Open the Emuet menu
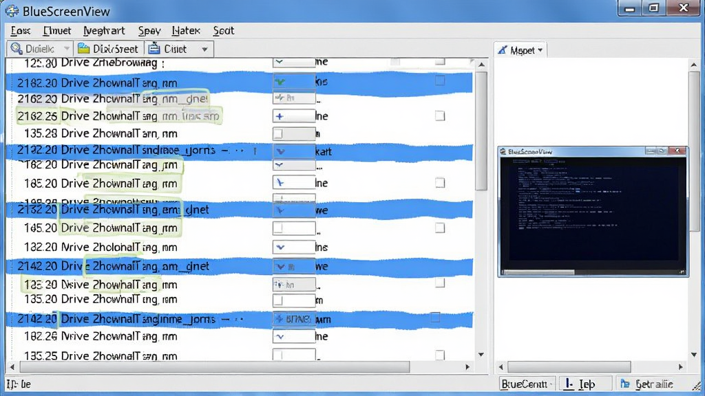 tap(57, 30)
